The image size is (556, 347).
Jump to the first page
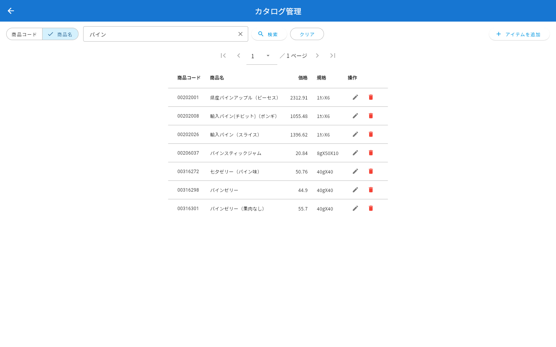223,56
